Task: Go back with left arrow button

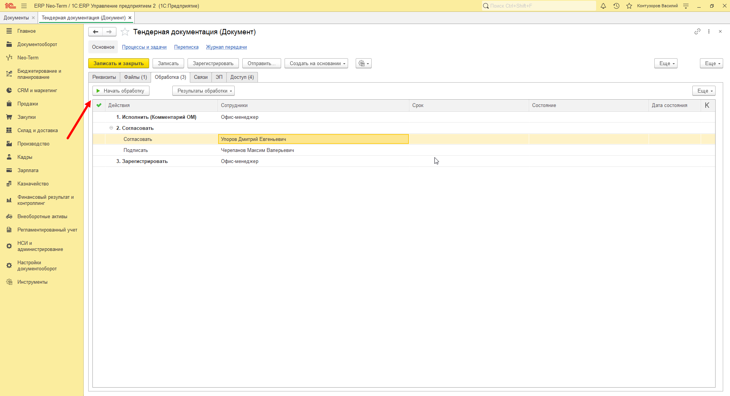Action: click(x=95, y=32)
